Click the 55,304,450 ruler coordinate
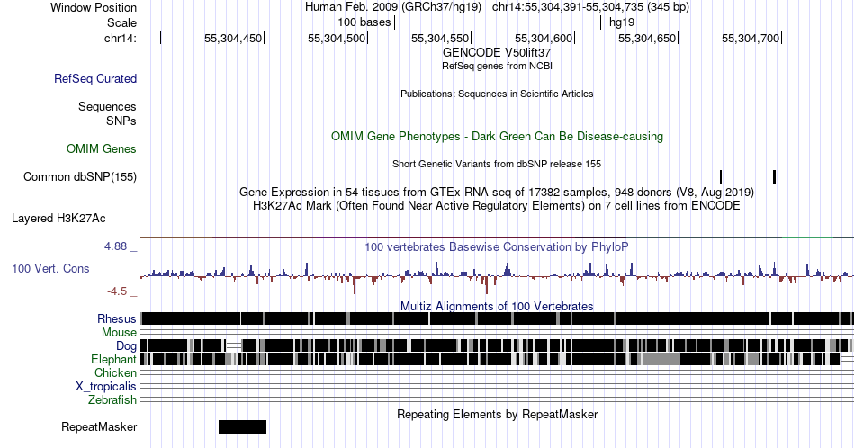 [x=233, y=38]
